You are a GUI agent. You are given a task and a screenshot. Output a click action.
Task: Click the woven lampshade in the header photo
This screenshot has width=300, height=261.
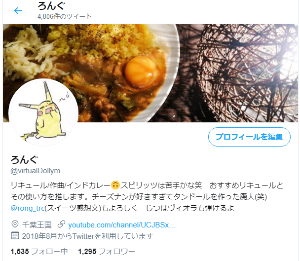click(247, 73)
